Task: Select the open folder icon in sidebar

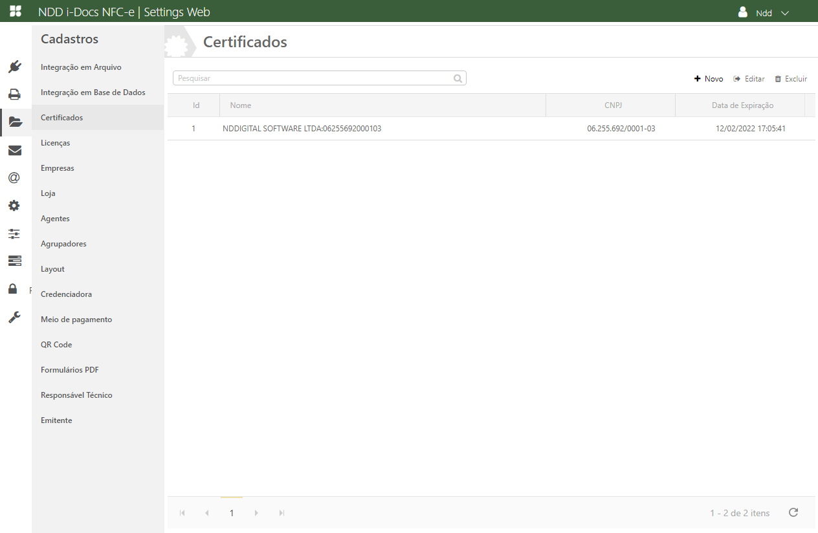Action: click(x=15, y=122)
